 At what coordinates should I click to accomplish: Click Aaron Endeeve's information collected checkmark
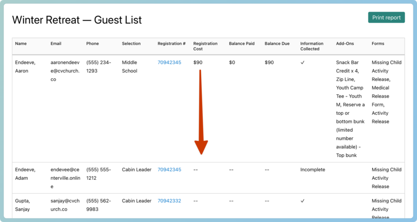tap(302, 63)
